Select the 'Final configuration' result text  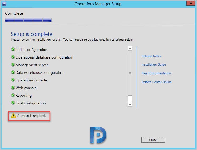click(x=31, y=103)
